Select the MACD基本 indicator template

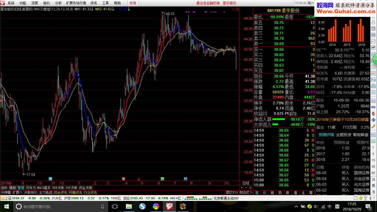pyautogui.click(x=44, y=188)
